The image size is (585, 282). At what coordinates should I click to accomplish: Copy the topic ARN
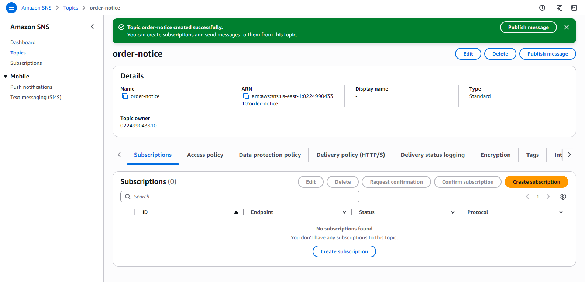[246, 96]
